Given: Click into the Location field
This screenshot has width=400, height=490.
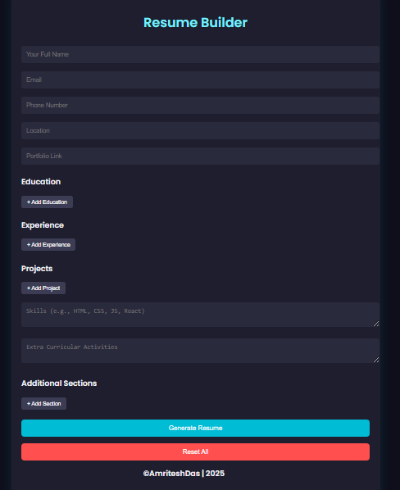Looking at the screenshot, I should [200, 130].
